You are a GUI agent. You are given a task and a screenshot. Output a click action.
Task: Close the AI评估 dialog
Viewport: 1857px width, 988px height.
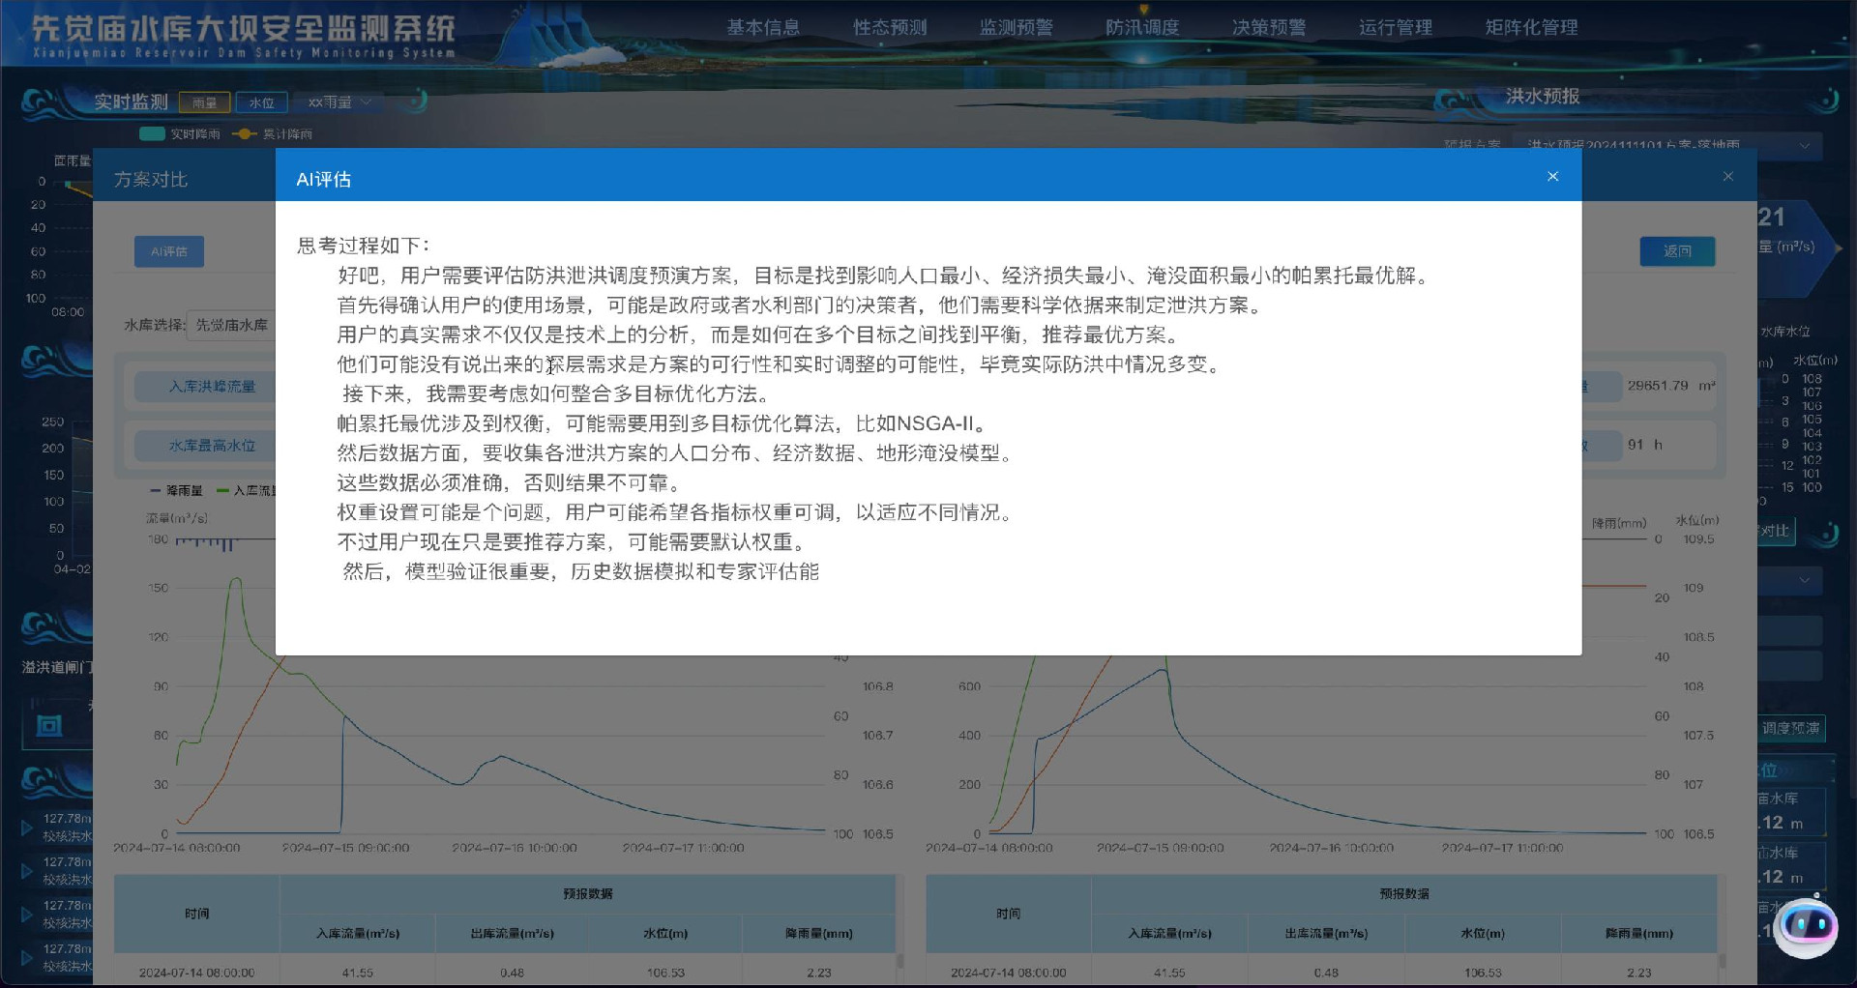pos(1552,176)
